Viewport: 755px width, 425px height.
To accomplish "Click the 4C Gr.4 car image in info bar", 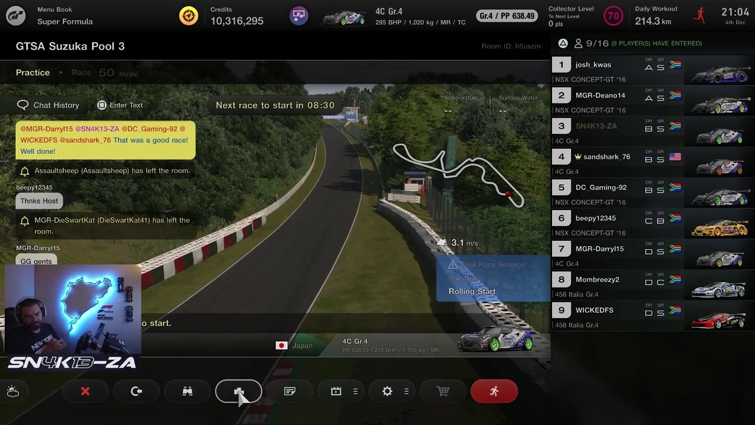I will [496, 339].
